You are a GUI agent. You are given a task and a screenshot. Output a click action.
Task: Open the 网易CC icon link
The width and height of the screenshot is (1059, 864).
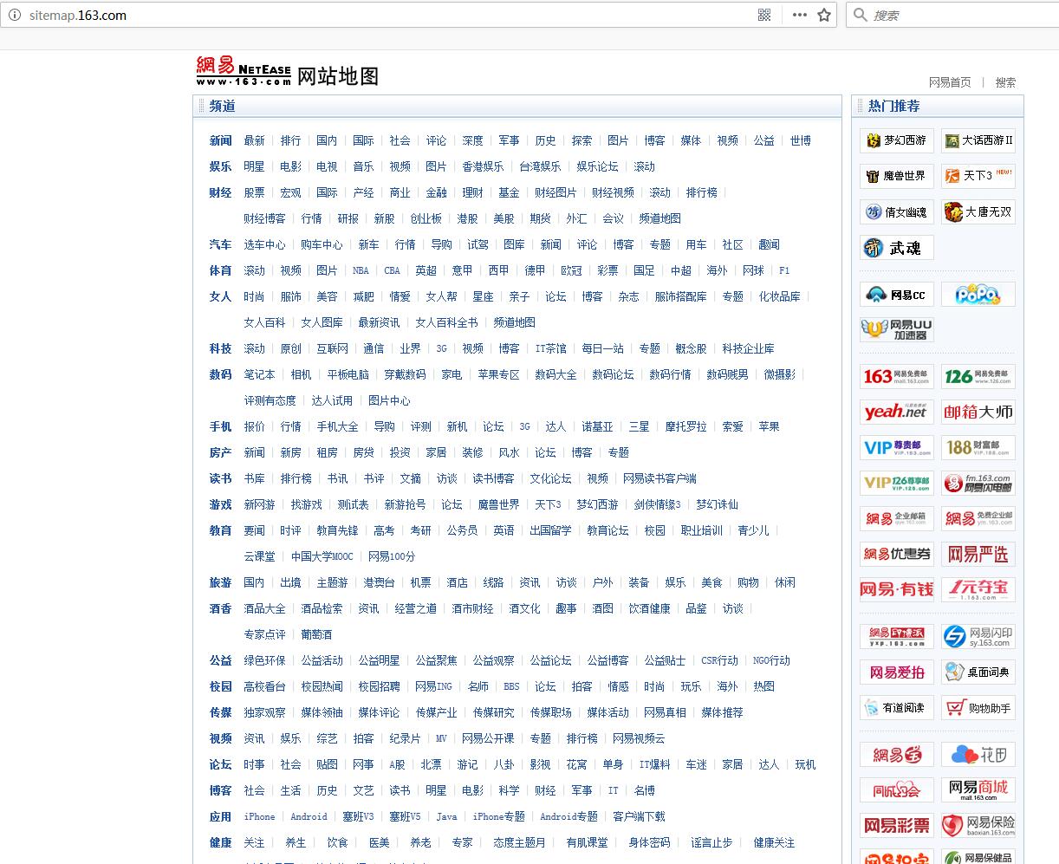coord(897,295)
